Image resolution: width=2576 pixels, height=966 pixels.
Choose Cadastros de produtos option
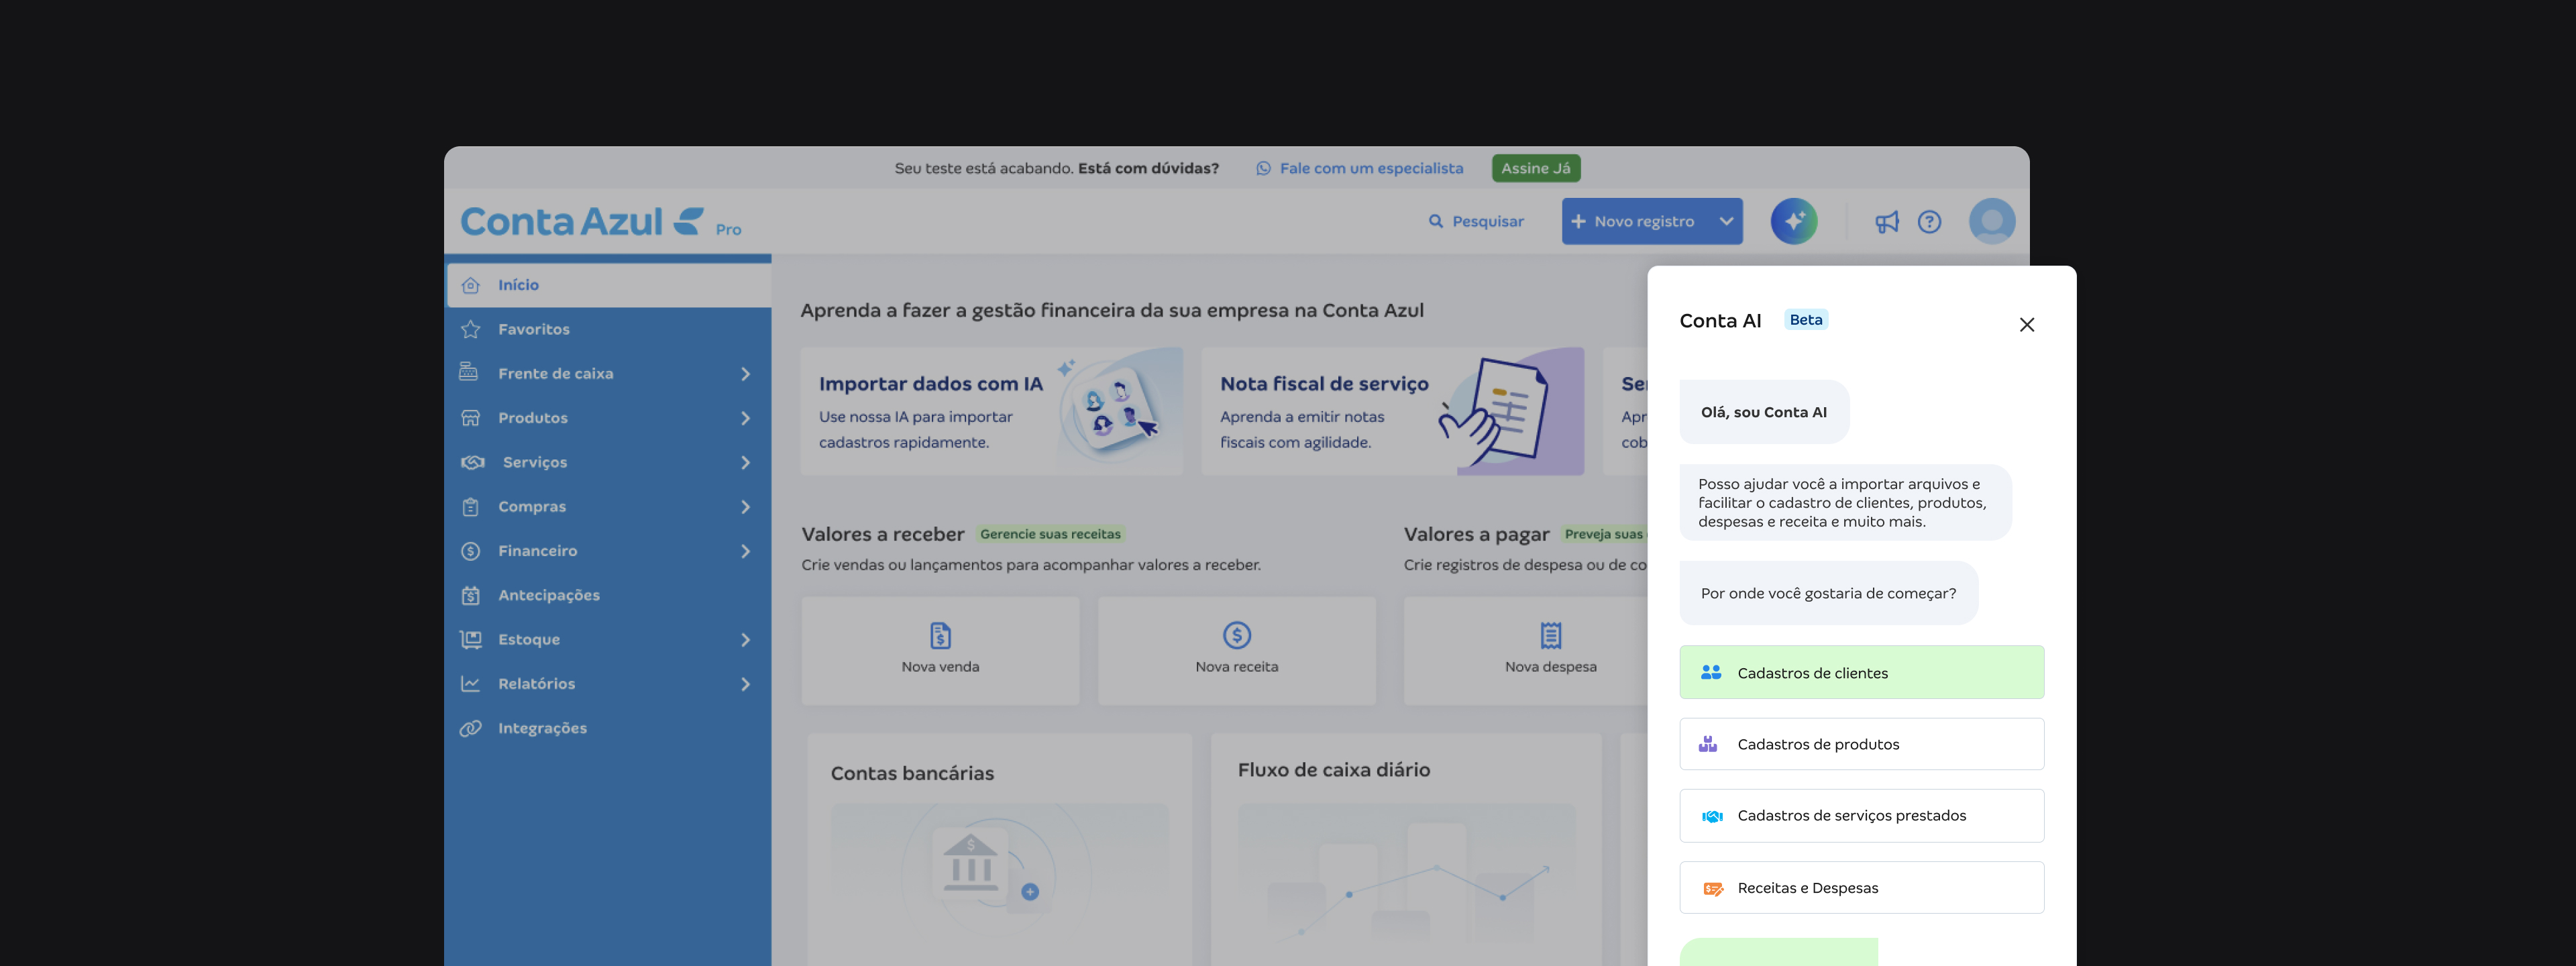point(1861,744)
